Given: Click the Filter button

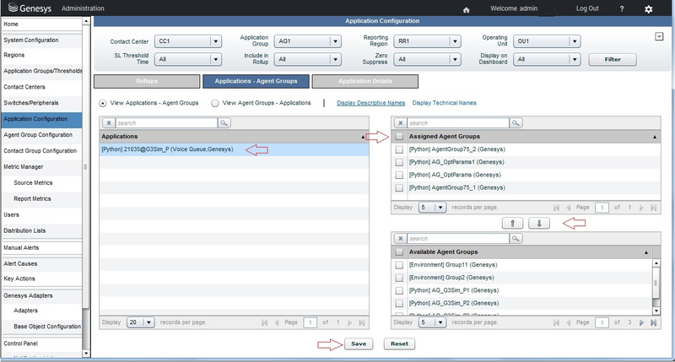Looking at the screenshot, I should [x=613, y=59].
